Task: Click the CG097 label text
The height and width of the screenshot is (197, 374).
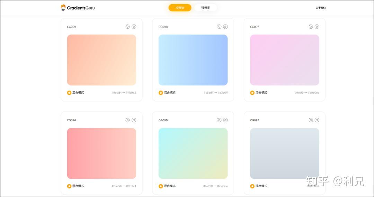Action: tap(255, 27)
